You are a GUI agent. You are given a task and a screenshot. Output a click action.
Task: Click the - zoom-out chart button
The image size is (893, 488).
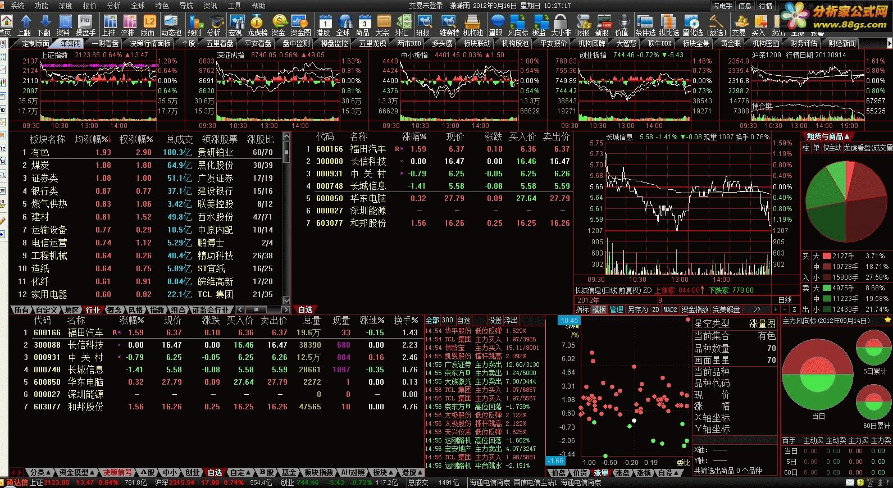click(785, 309)
